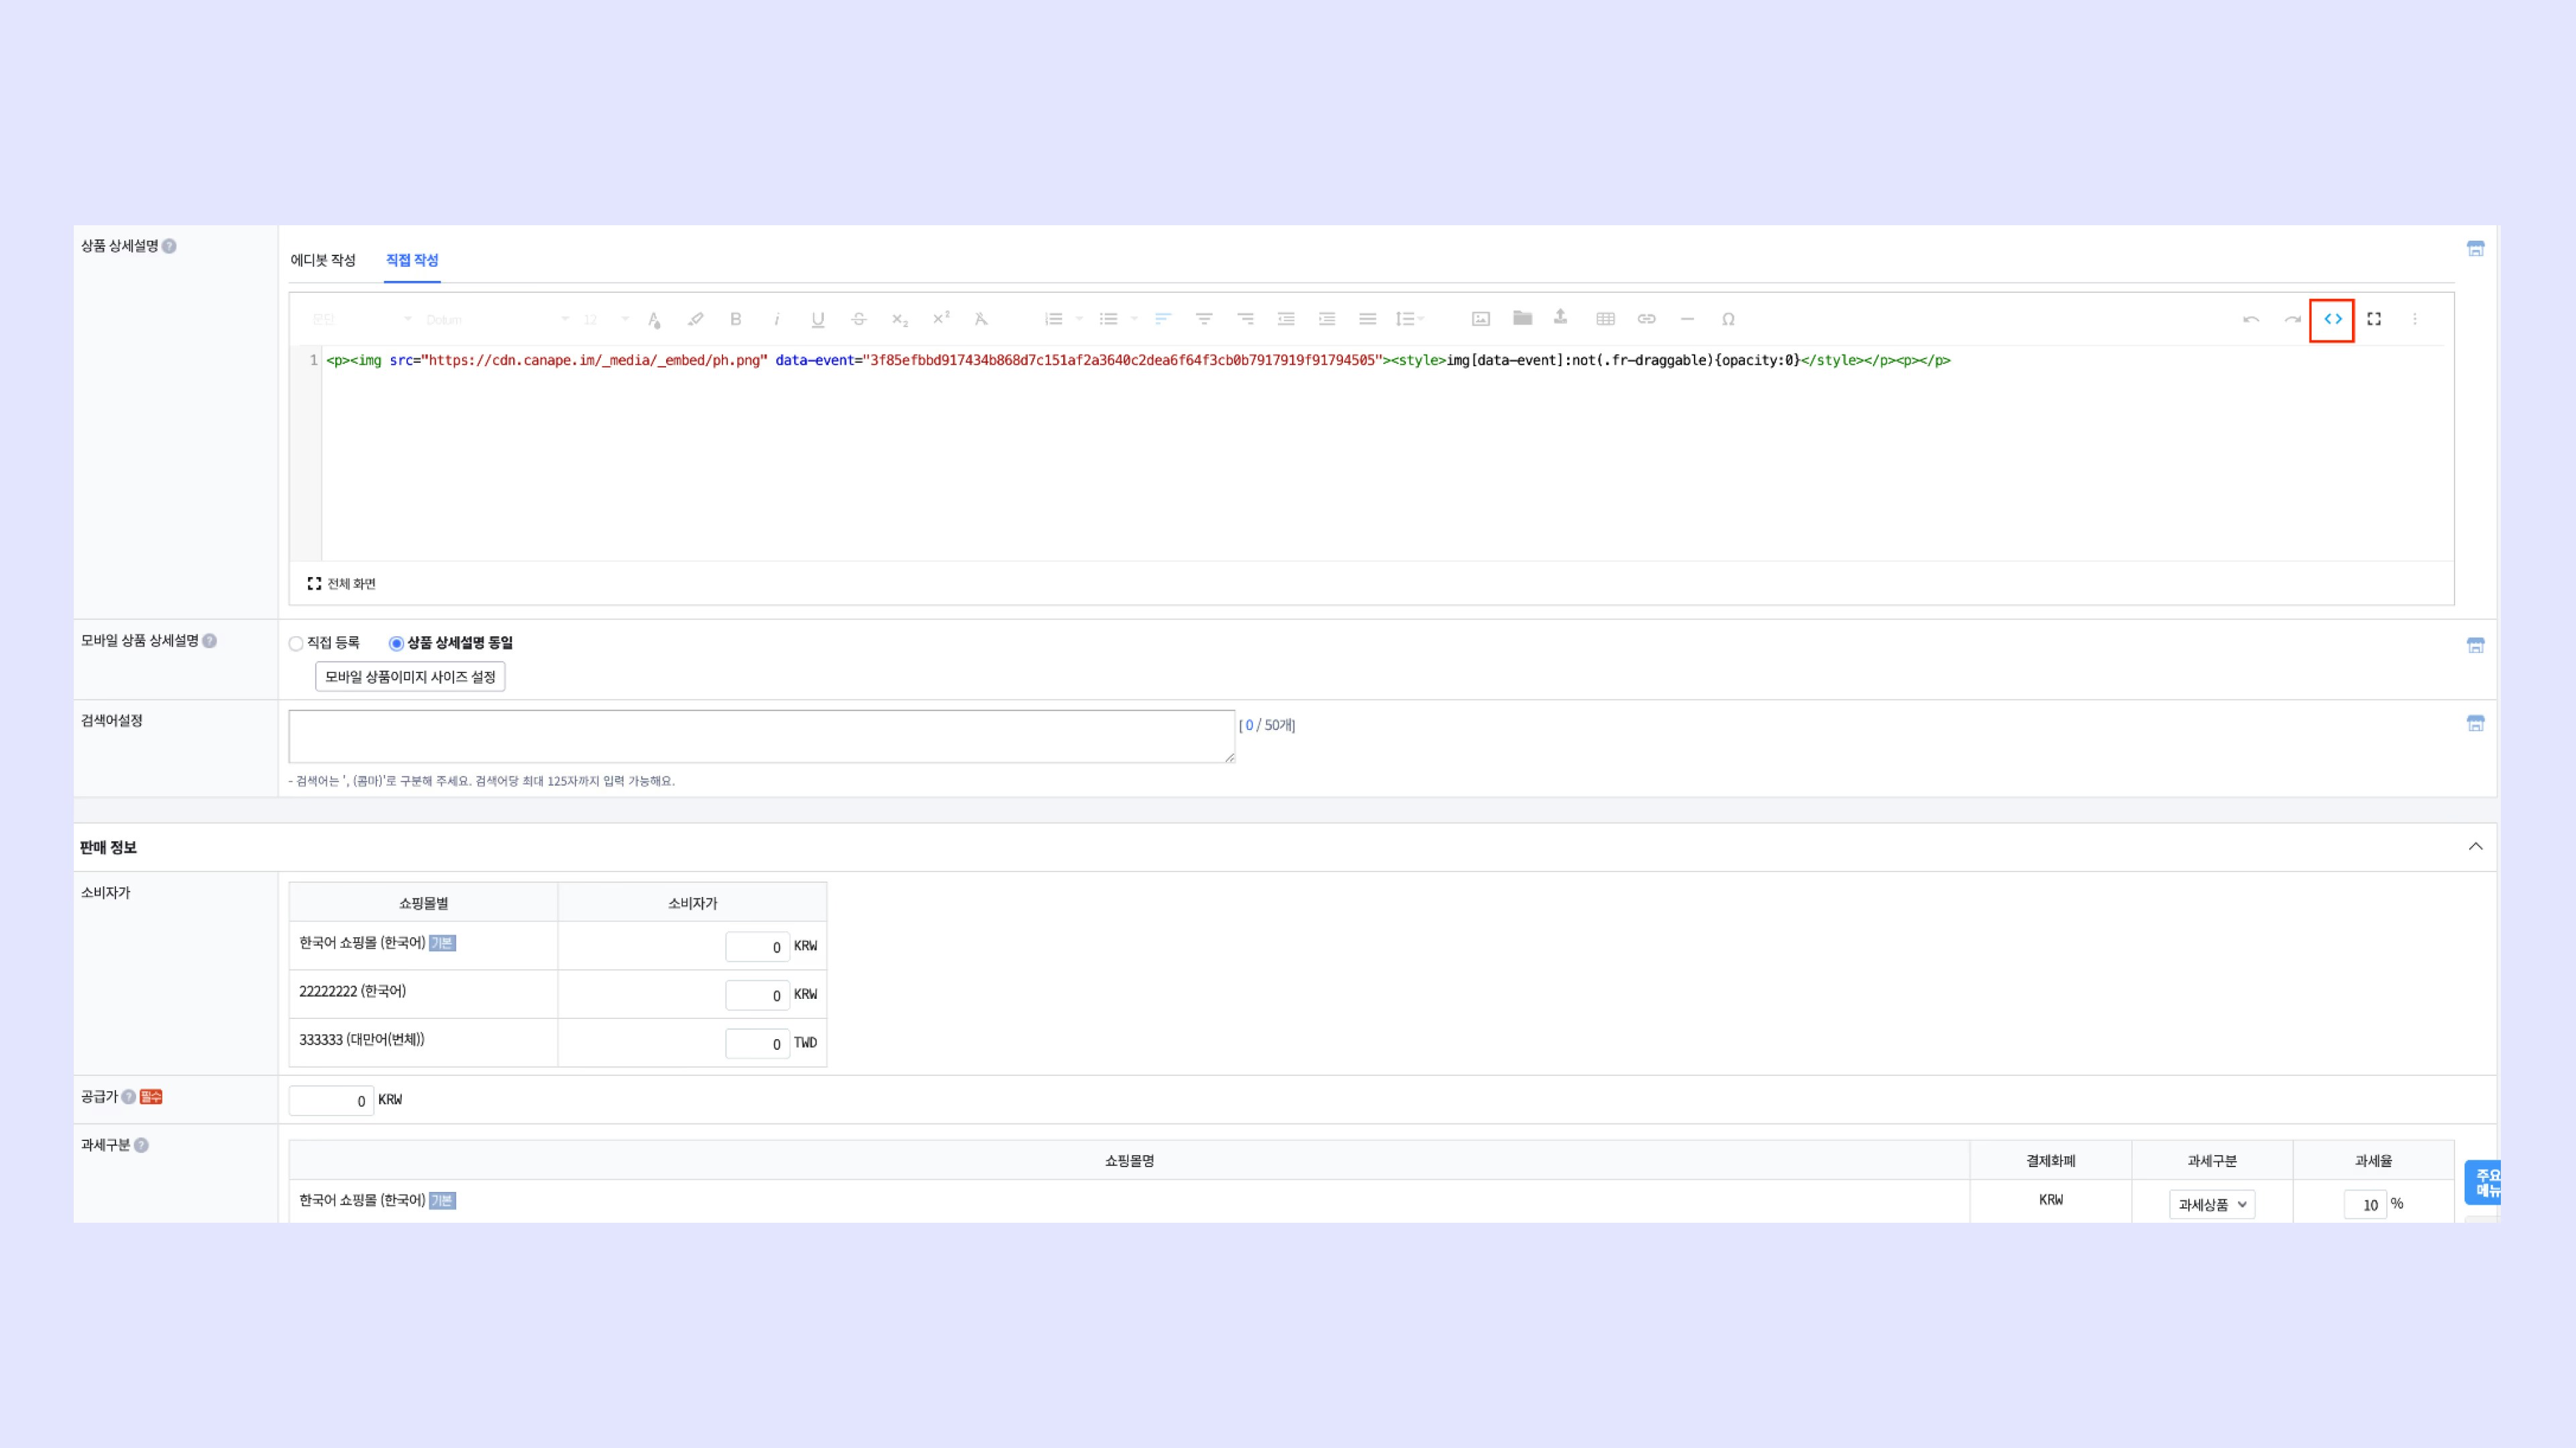2576x1448 pixels.
Task: Collapse the 판매 정보 section
Action: click(x=2475, y=847)
